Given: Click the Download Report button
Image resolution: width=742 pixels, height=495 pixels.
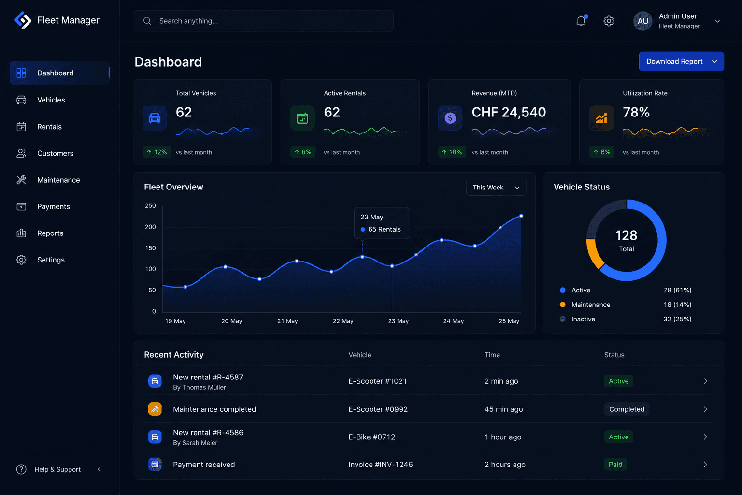Looking at the screenshot, I should tap(674, 61).
